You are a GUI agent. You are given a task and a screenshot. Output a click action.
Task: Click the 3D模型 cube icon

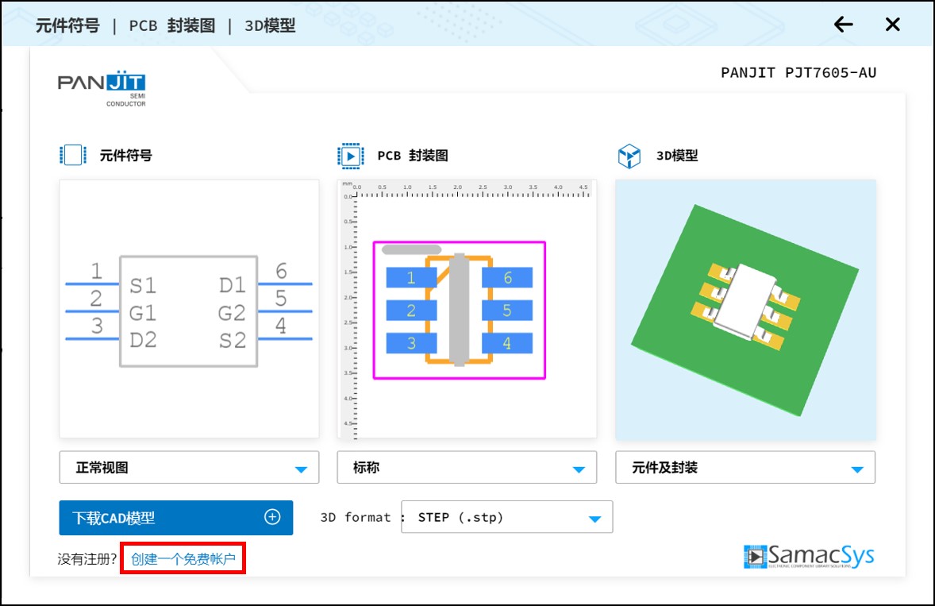coord(629,156)
